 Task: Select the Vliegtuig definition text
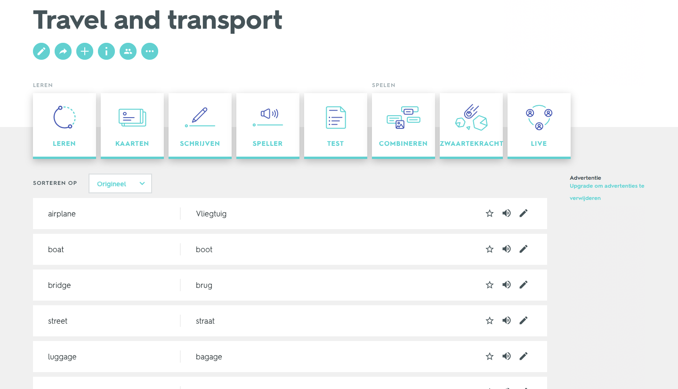tap(211, 214)
